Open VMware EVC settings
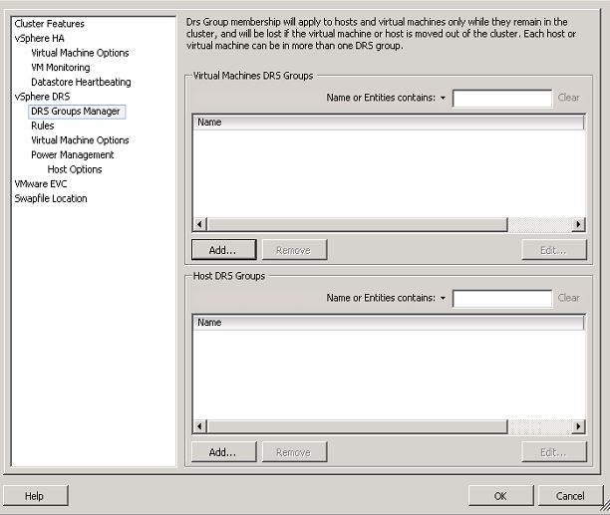 tap(44, 184)
